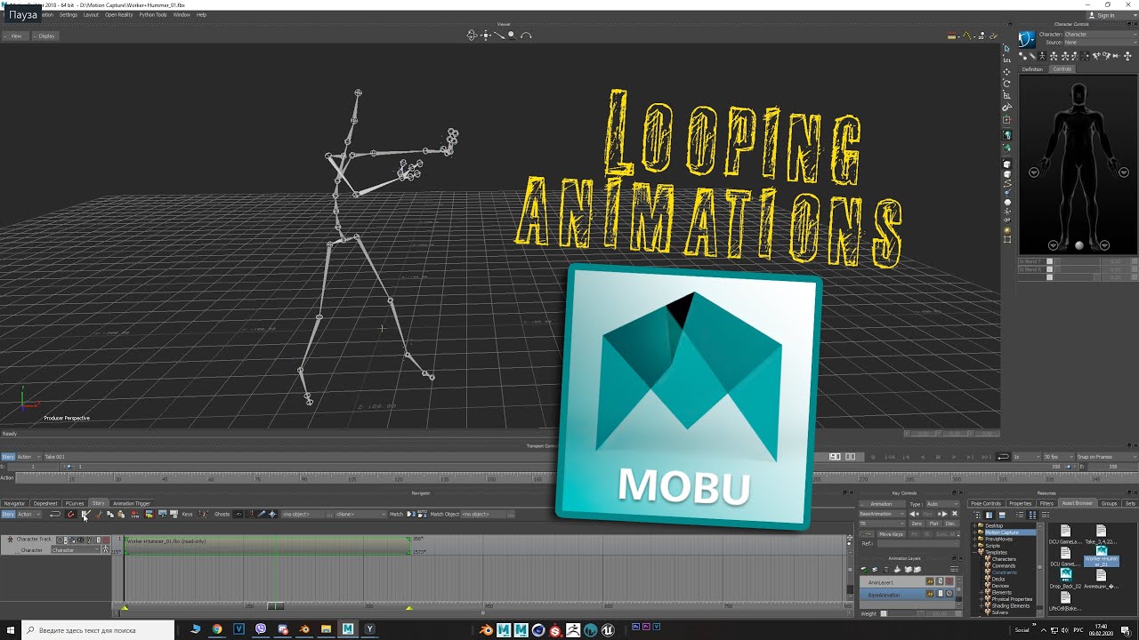This screenshot has width=1139, height=640.
Task: Select the Worker+Hummer_01.fbx clip in Story track
Action: (267, 544)
